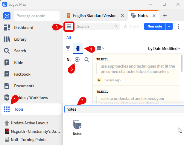This screenshot has height=145, width=184.
Task: Change sort order by Date Modified dropdown
Action: (x=164, y=48)
